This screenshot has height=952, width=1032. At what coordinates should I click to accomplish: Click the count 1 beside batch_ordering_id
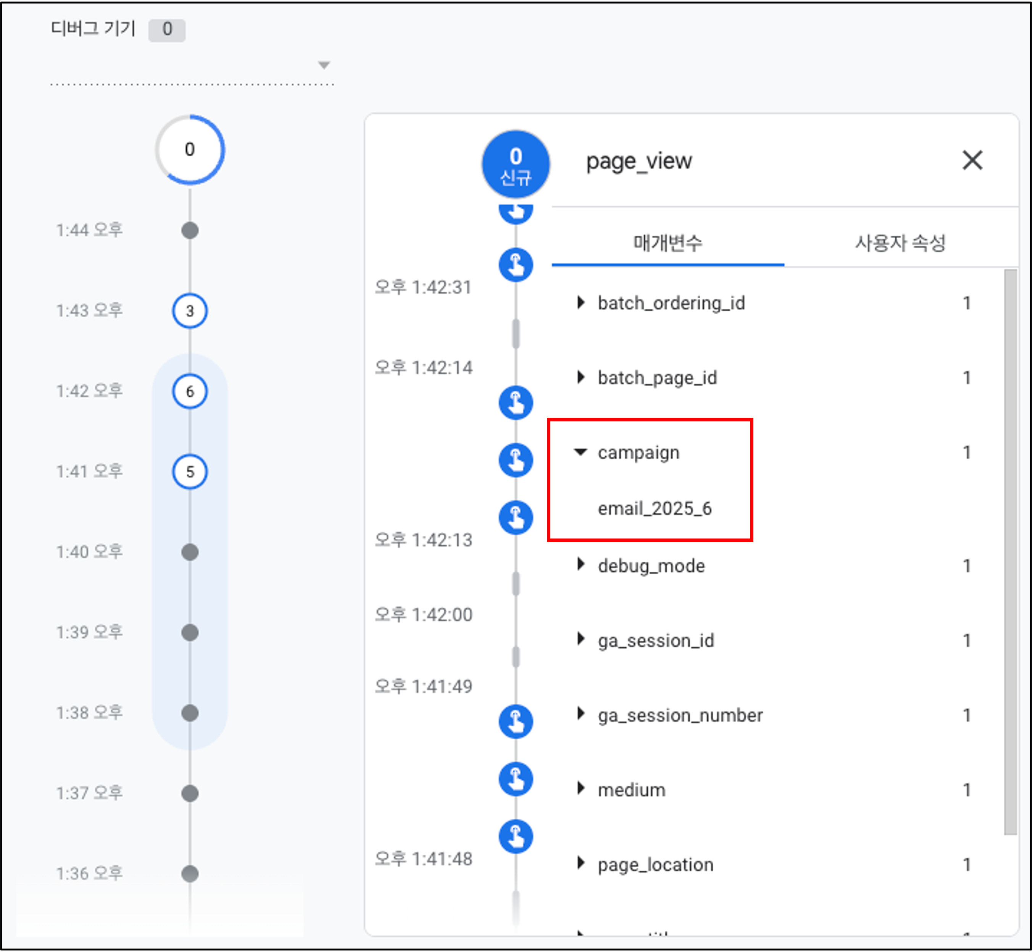967,303
